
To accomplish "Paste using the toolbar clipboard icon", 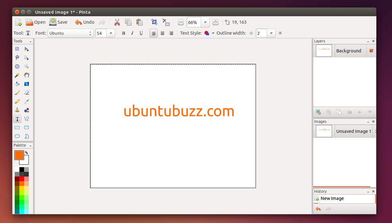I will click(140, 22).
